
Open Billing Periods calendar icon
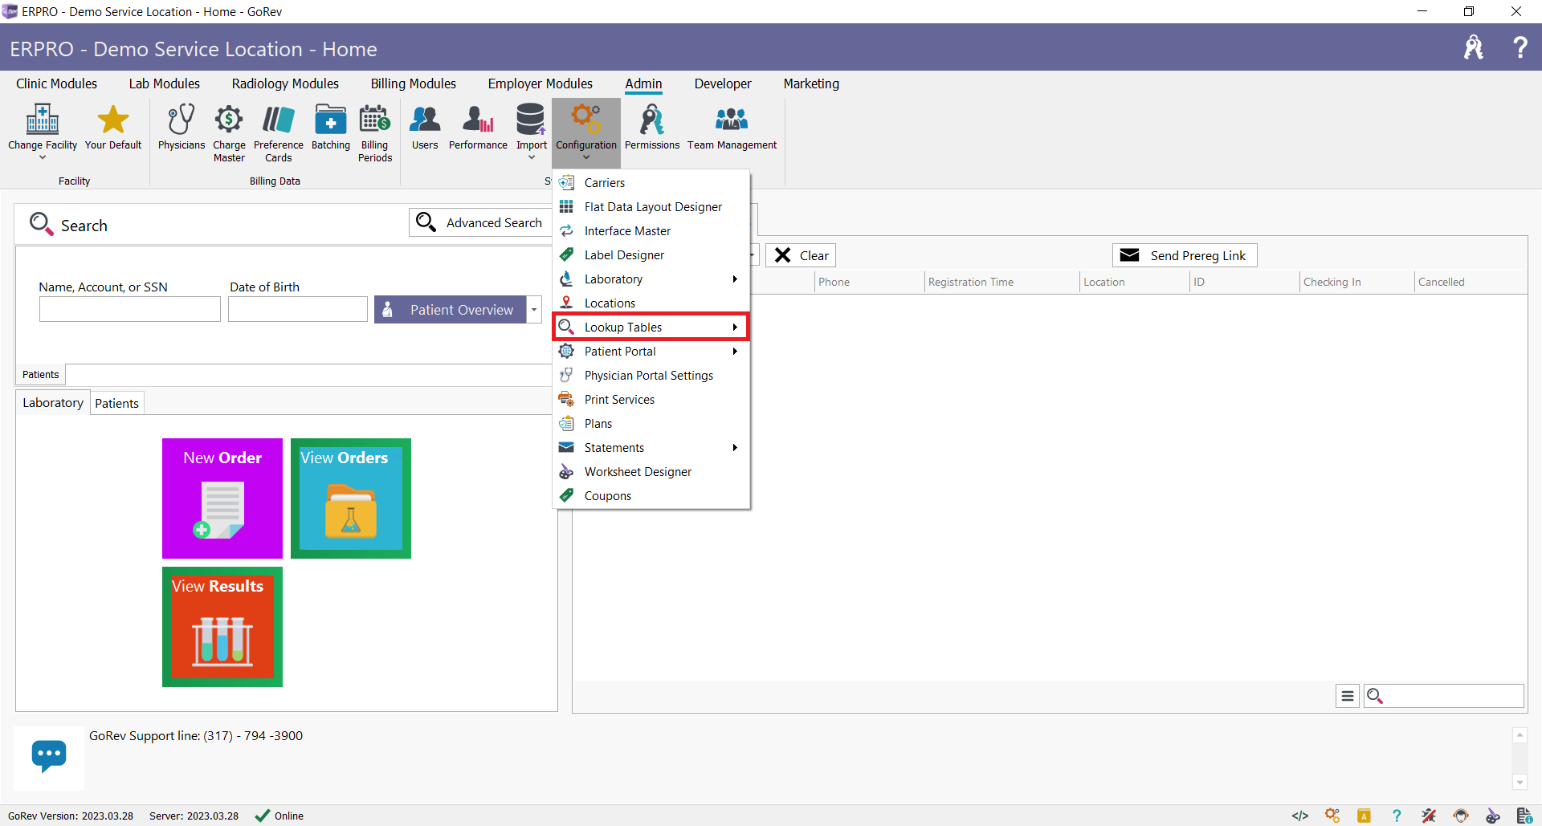click(375, 120)
